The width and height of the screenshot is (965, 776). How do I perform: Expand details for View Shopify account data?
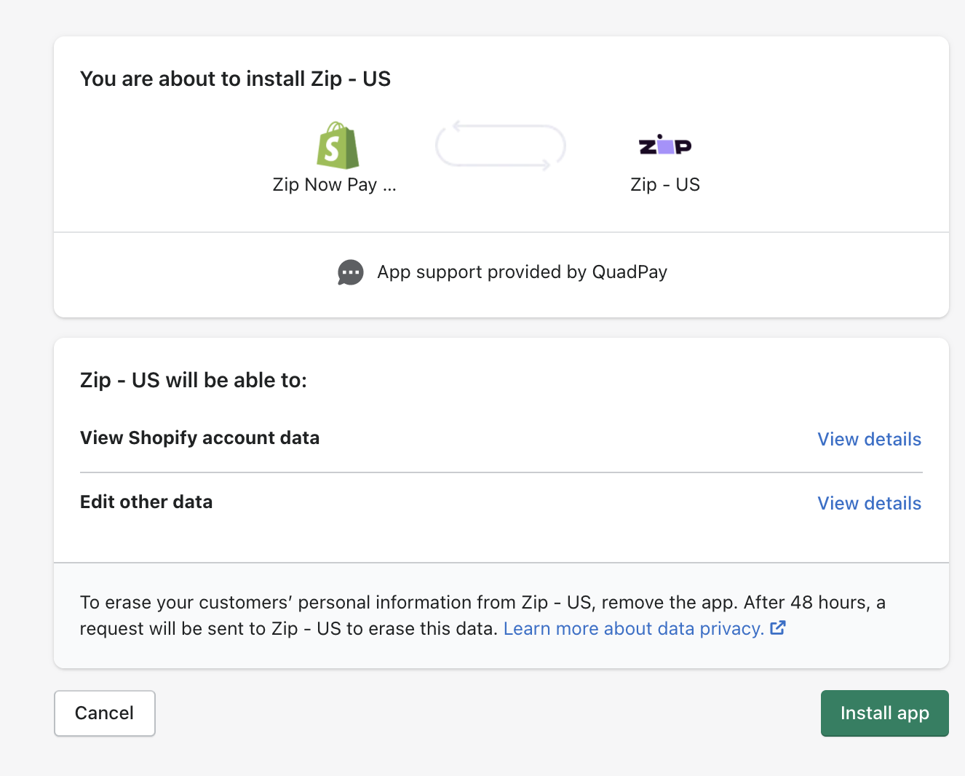[x=869, y=439]
